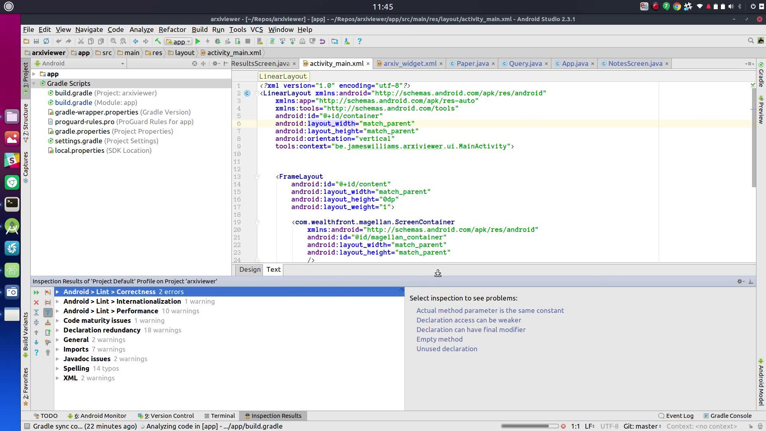
Task: Click the Make Project hammer icon
Action: pyautogui.click(x=158, y=42)
